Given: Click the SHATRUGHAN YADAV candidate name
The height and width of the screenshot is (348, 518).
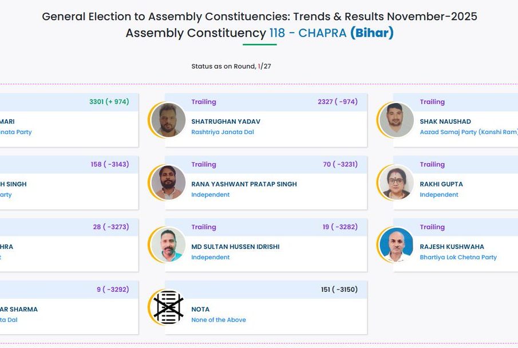Looking at the screenshot, I should click(226, 122).
